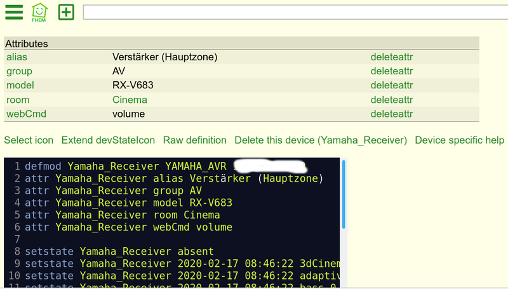Image resolution: width=508 pixels, height=289 pixels.
Task: Delete the alias attribute via deleteattr
Action: (392, 57)
